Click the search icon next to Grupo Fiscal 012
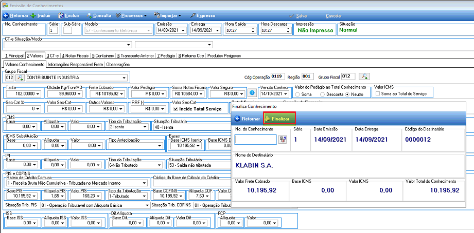Image resolution: width=474 pixels, height=233 pixels. pyautogui.click(x=20, y=78)
